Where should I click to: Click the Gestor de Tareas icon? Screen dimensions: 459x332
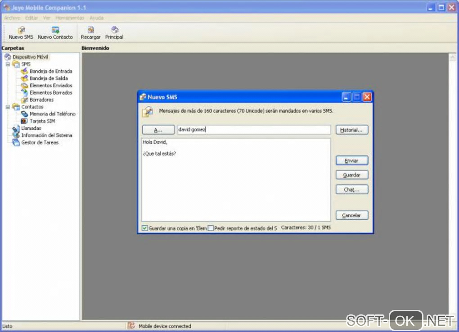click(16, 143)
